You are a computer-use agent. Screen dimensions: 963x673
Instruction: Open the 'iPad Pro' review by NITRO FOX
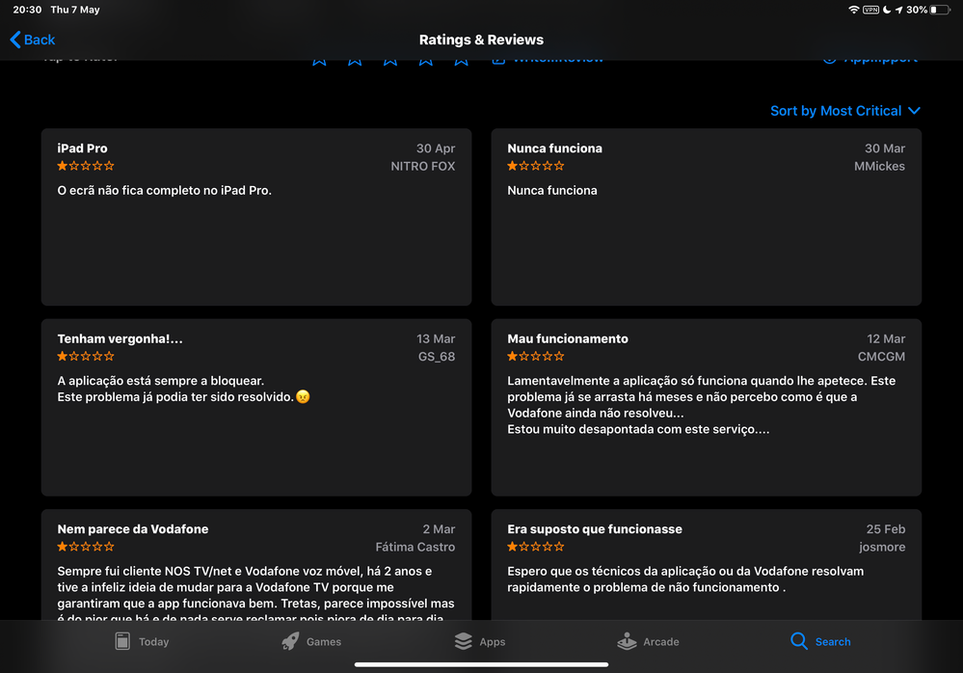tap(255, 217)
